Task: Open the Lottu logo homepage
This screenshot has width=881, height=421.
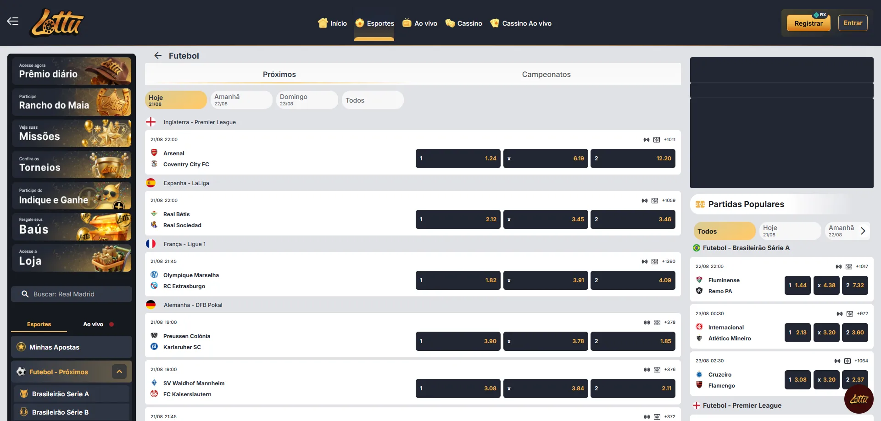Action: (57, 23)
